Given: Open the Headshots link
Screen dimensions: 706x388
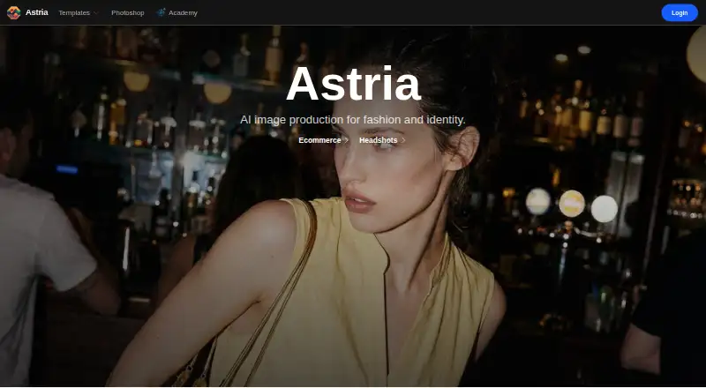Looking at the screenshot, I should [x=379, y=140].
